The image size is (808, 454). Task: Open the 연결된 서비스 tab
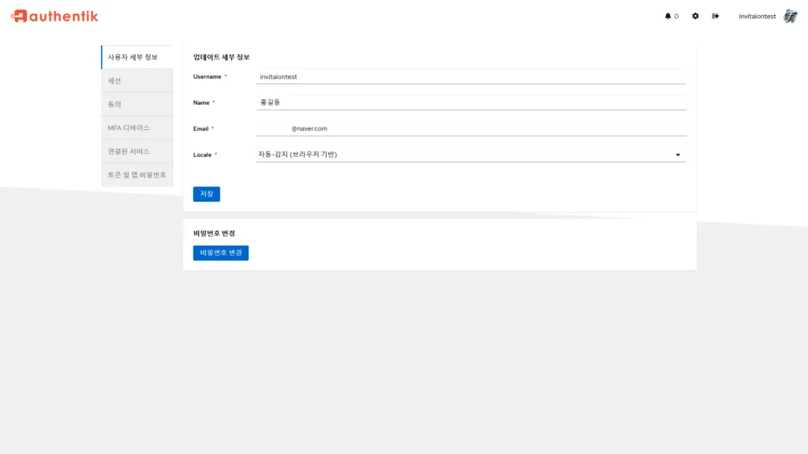(137, 151)
